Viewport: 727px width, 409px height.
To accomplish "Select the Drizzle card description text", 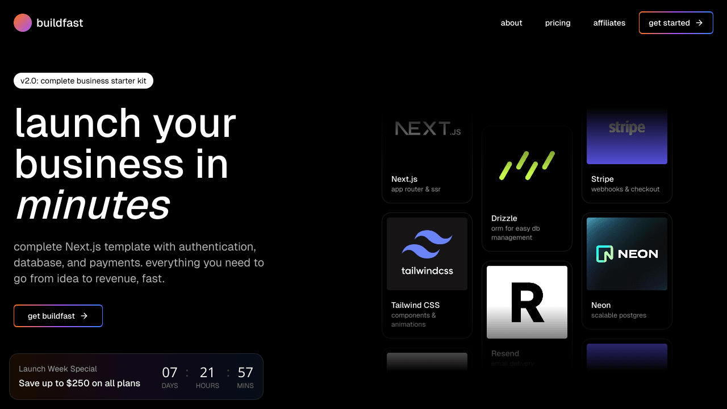I will (515, 233).
